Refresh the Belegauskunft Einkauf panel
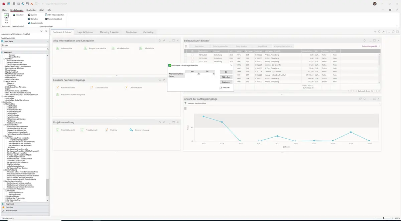This screenshot has width=401, height=221. (365, 41)
